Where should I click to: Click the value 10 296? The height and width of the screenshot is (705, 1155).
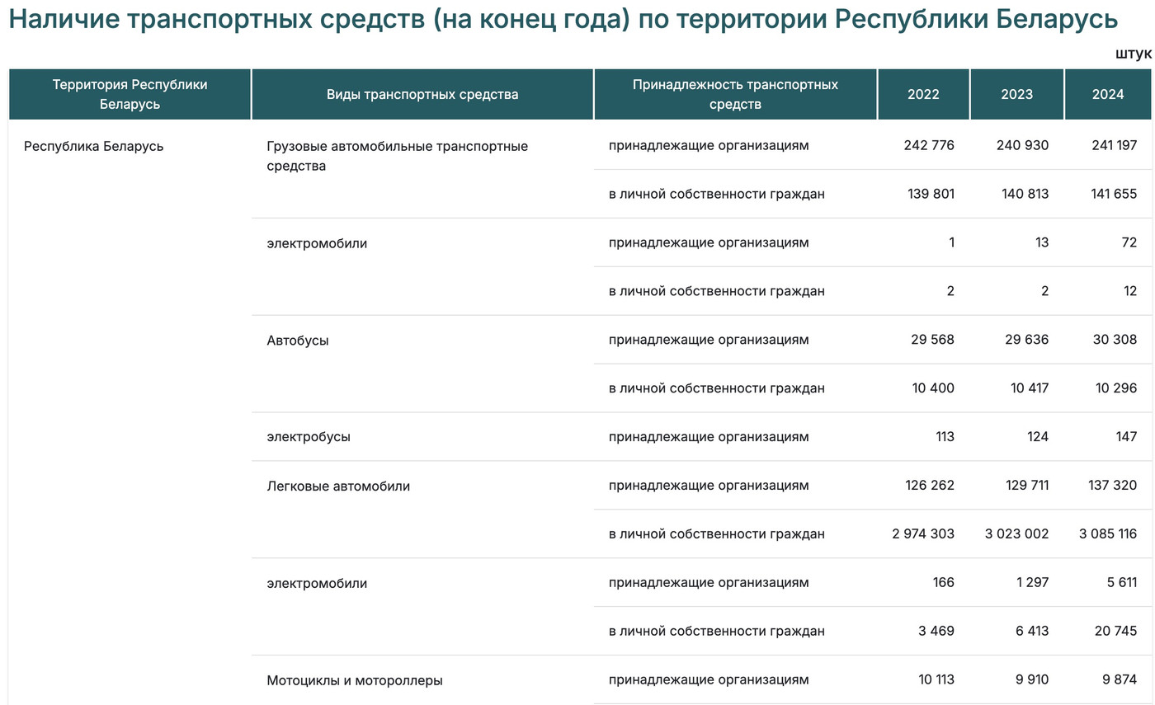tap(1116, 388)
